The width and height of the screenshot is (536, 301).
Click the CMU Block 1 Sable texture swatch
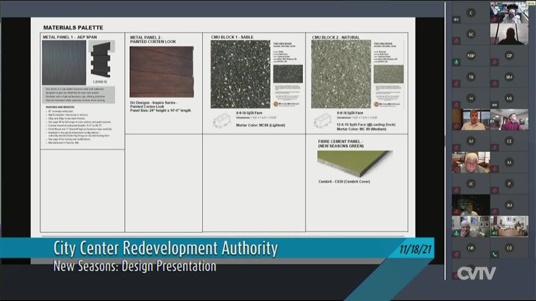point(241,74)
